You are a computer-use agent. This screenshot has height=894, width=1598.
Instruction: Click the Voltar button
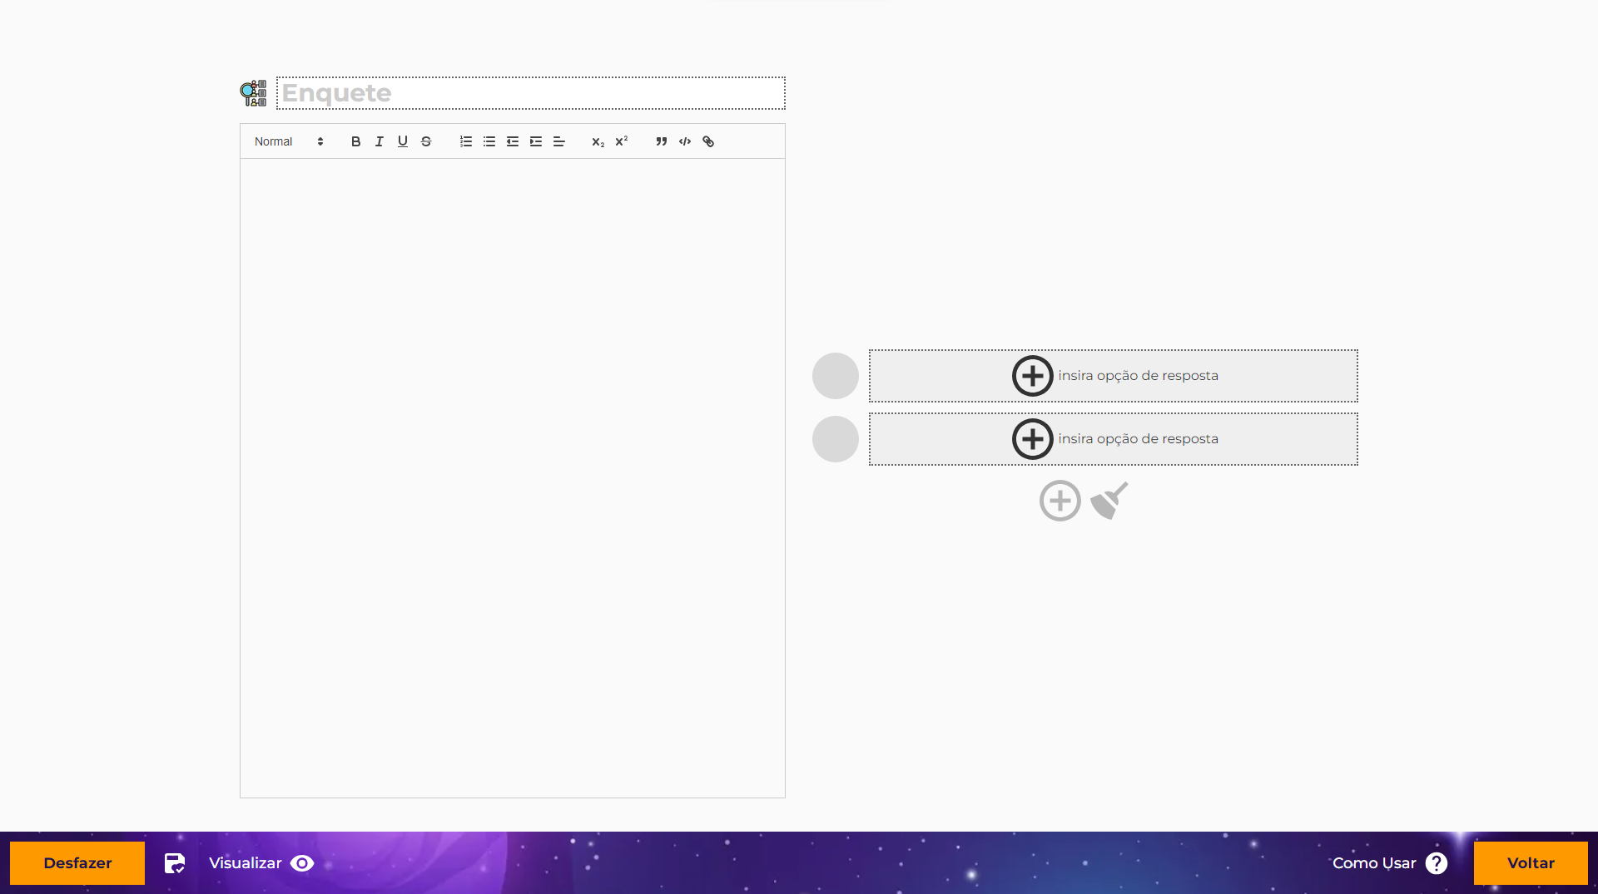pyautogui.click(x=1530, y=863)
